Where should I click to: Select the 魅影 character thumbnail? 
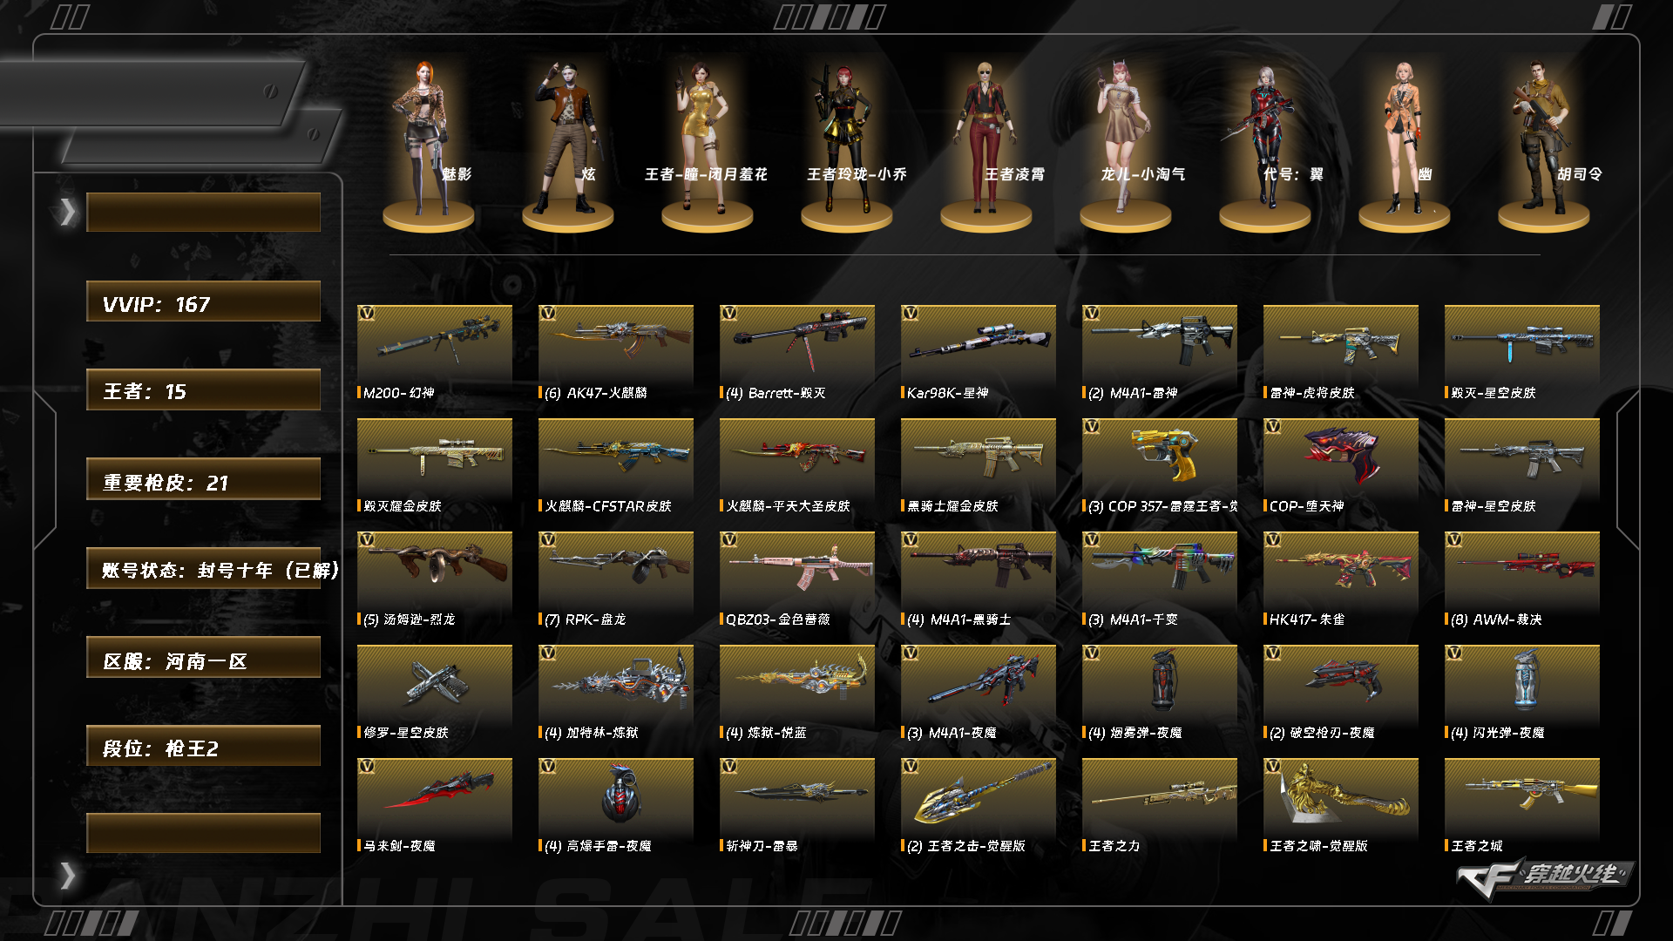(x=428, y=144)
